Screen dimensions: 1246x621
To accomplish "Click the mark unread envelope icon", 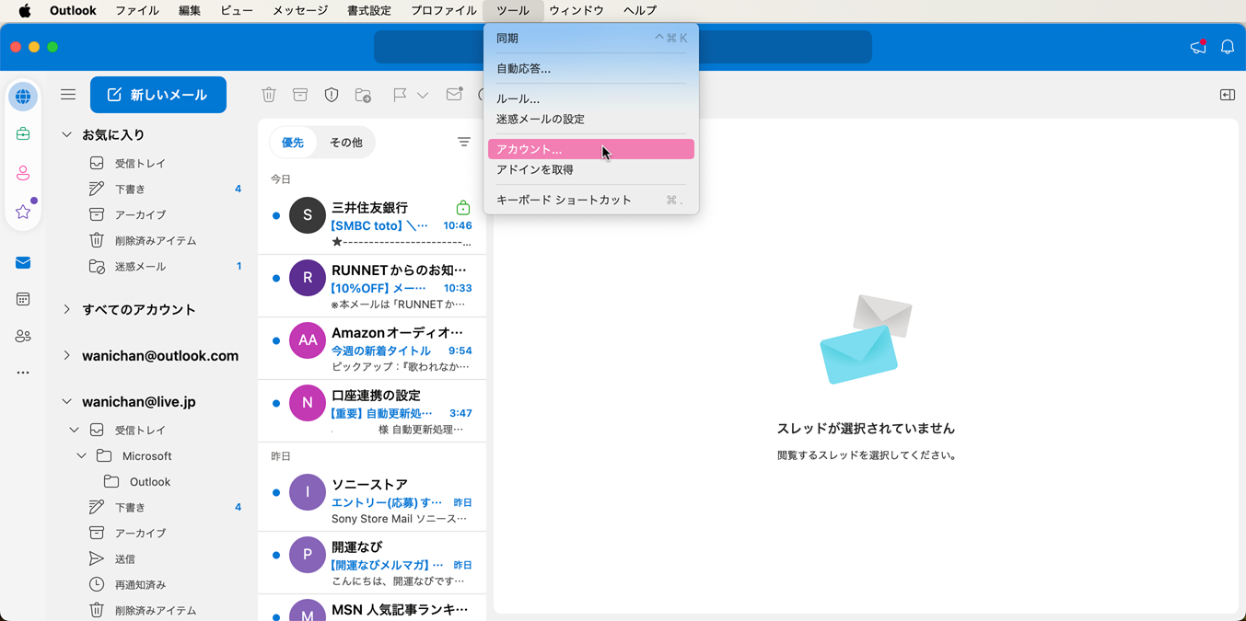I will click(x=454, y=95).
